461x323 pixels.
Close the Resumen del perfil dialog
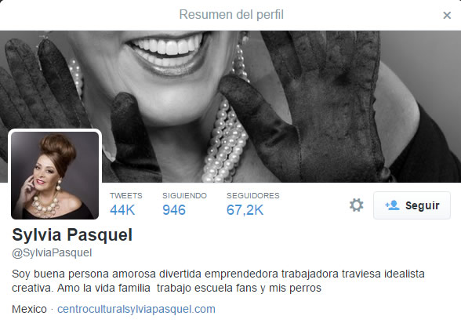[x=447, y=15]
